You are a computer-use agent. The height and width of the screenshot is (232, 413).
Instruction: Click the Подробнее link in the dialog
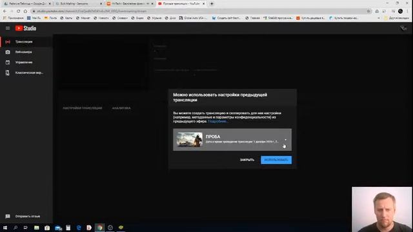click(217, 121)
